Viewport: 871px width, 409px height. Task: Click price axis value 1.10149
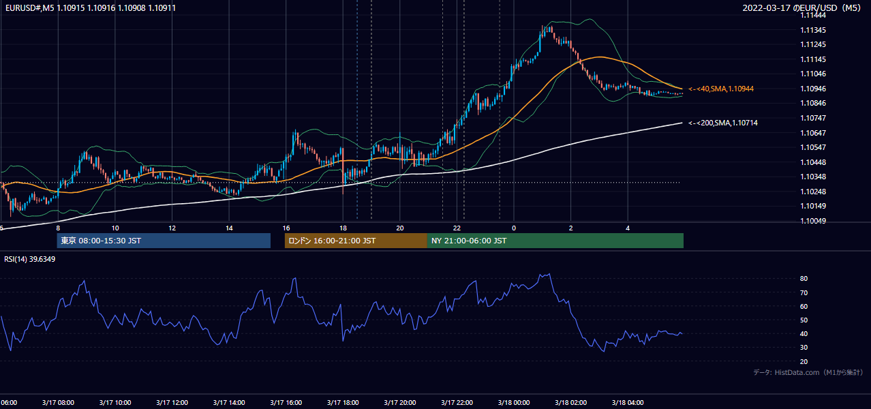coord(813,206)
